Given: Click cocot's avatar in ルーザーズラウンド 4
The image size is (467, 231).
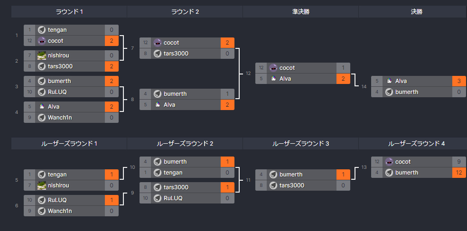Looking at the screenshot, I should [x=389, y=162].
